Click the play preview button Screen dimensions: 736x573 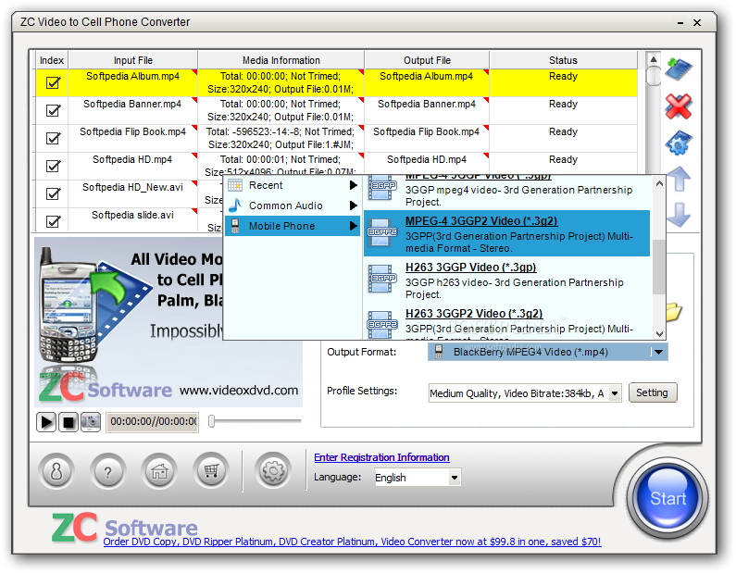point(46,422)
